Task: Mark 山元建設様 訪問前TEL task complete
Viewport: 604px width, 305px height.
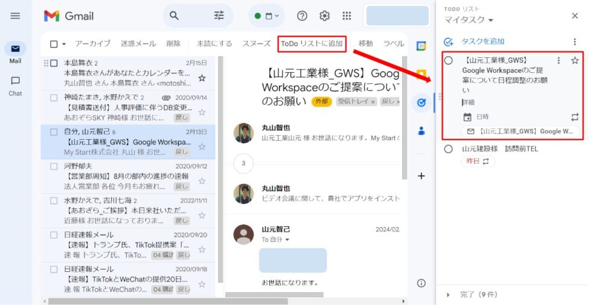Action: (448, 149)
